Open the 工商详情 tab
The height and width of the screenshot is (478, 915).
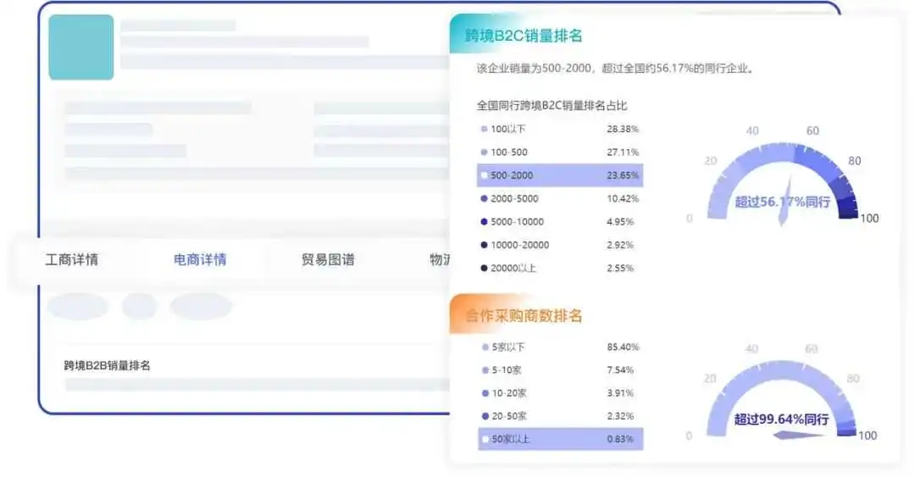[x=71, y=259]
